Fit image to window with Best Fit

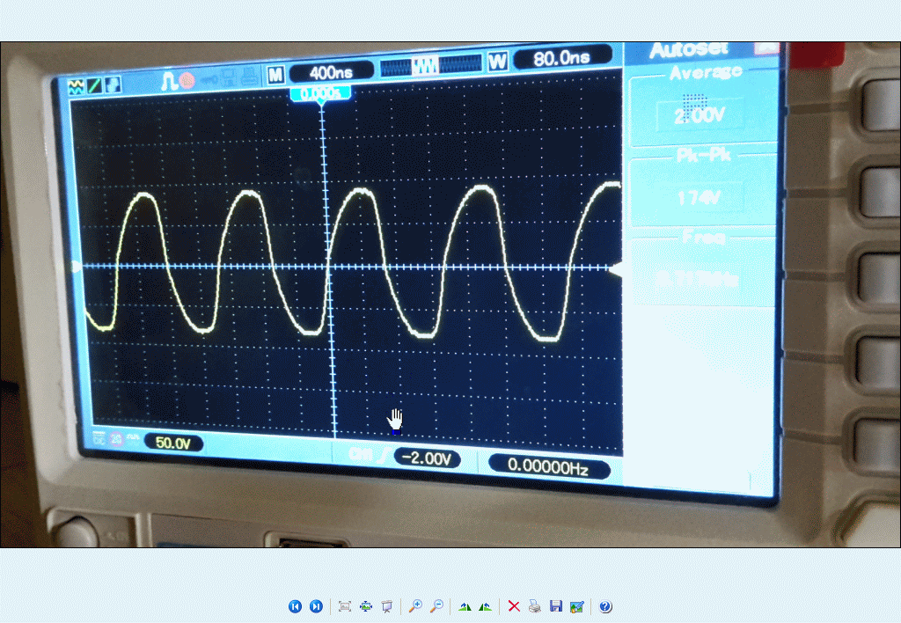coord(345,606)
